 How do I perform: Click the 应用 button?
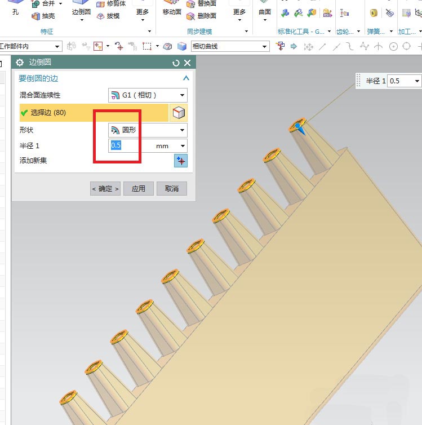139,189
